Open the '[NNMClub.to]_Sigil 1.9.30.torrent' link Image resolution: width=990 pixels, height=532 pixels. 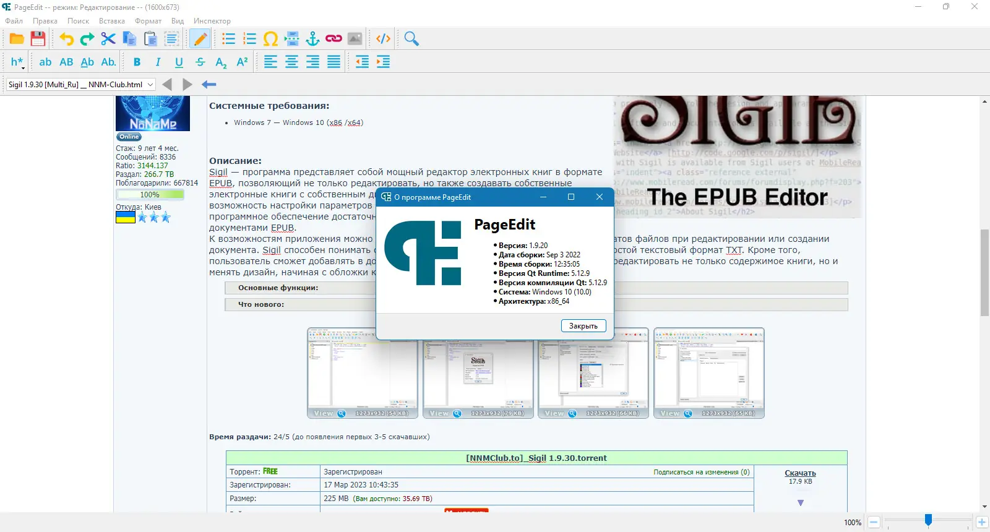click(536, 458)
